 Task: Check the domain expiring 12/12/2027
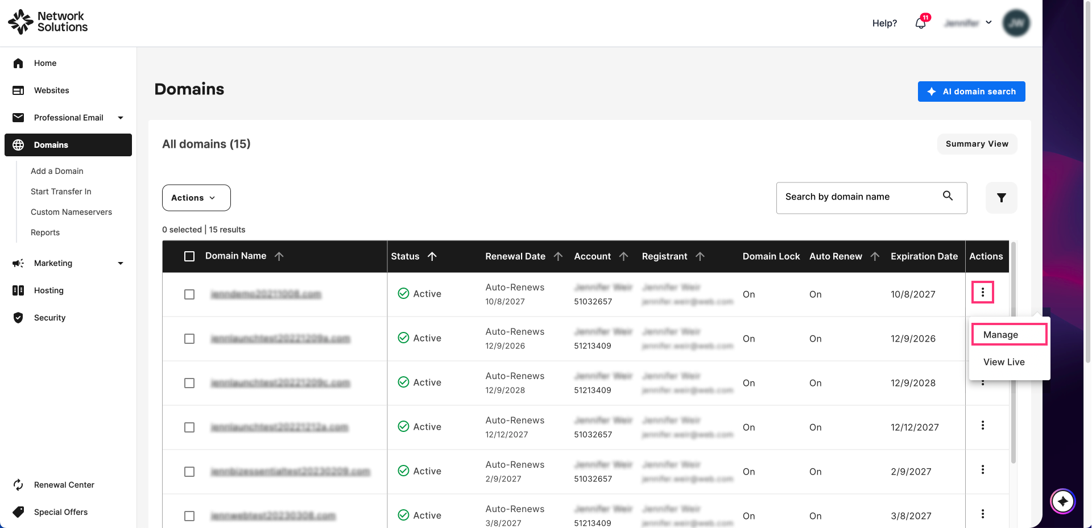[189, 427]
